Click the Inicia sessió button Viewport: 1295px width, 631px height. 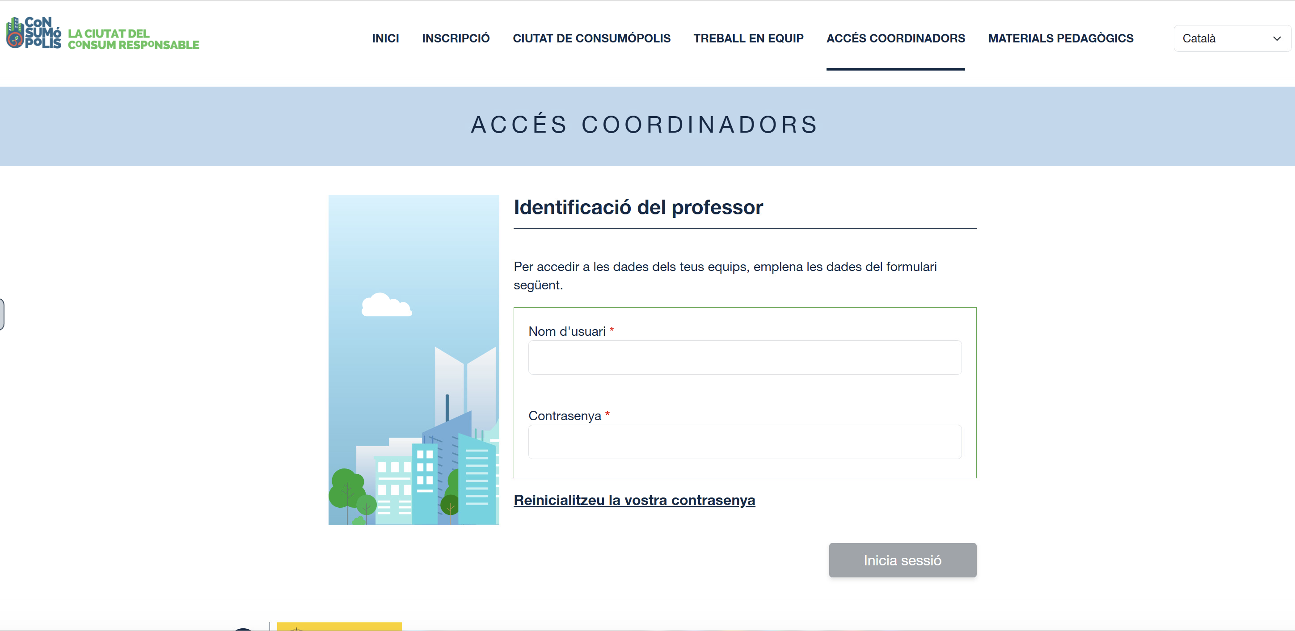pos(903,560)
